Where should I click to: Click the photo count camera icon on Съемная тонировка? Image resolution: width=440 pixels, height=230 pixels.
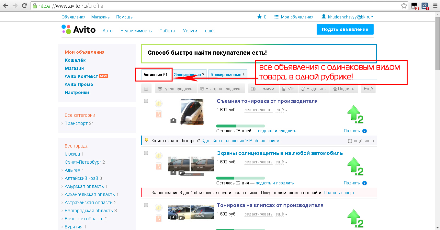coord(173,121)
